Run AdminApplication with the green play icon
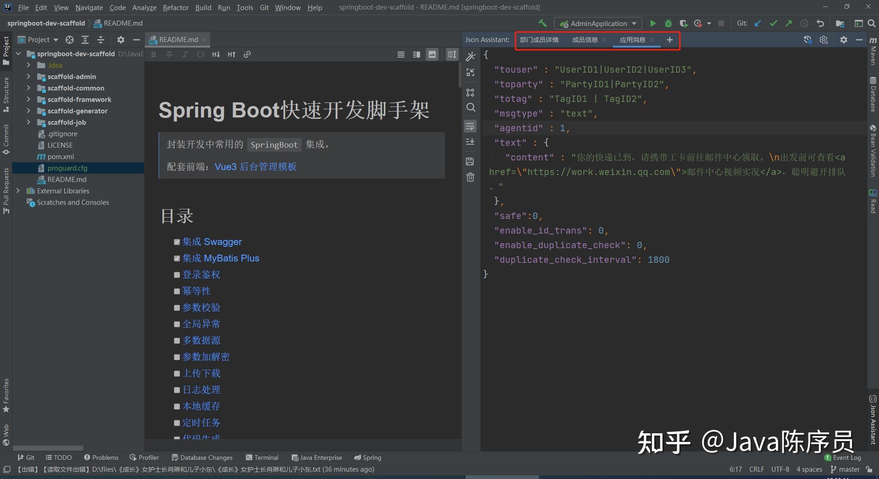 (x=653, y=23)
